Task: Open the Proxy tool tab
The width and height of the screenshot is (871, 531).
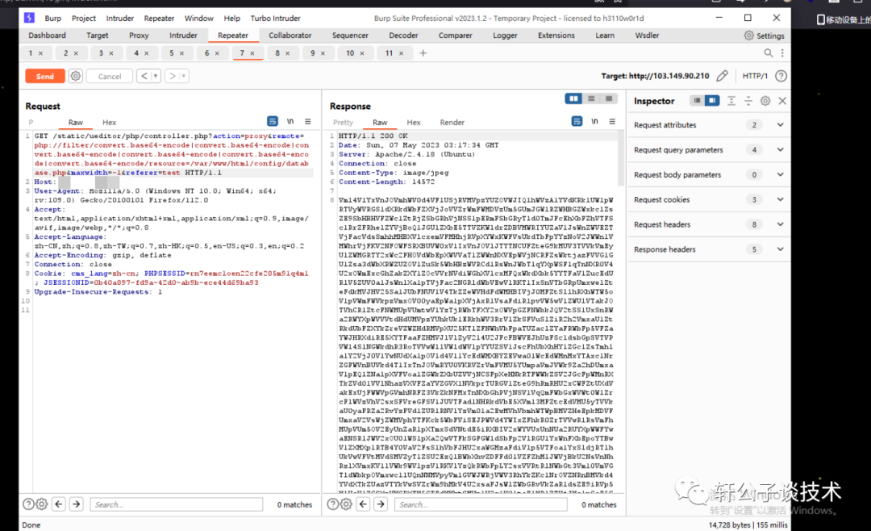Action: pos(139,35)
